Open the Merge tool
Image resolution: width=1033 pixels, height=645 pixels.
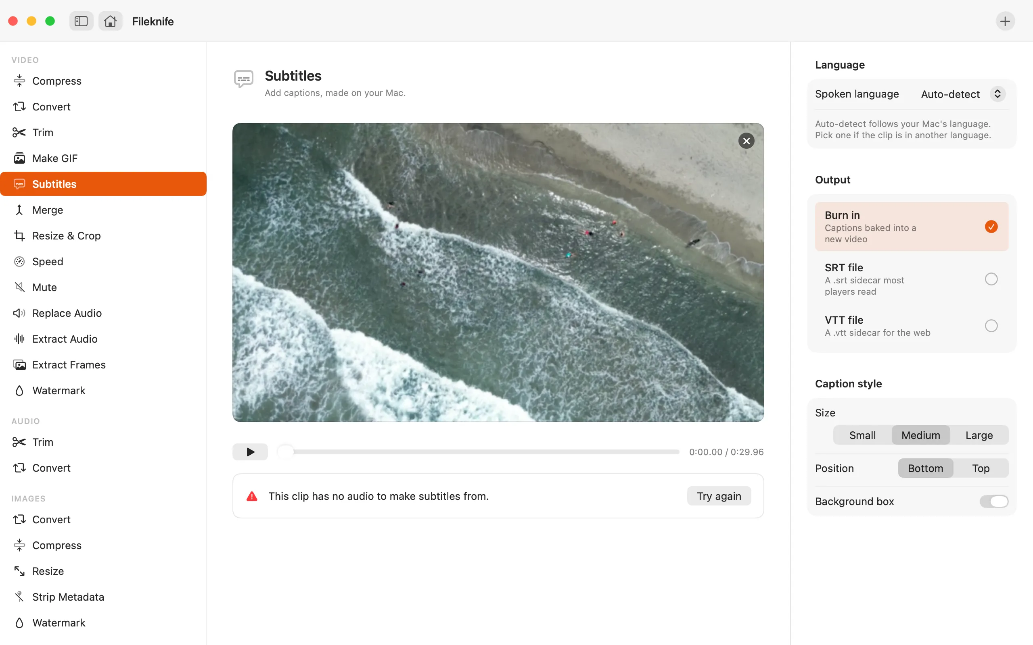click(103, 210)
